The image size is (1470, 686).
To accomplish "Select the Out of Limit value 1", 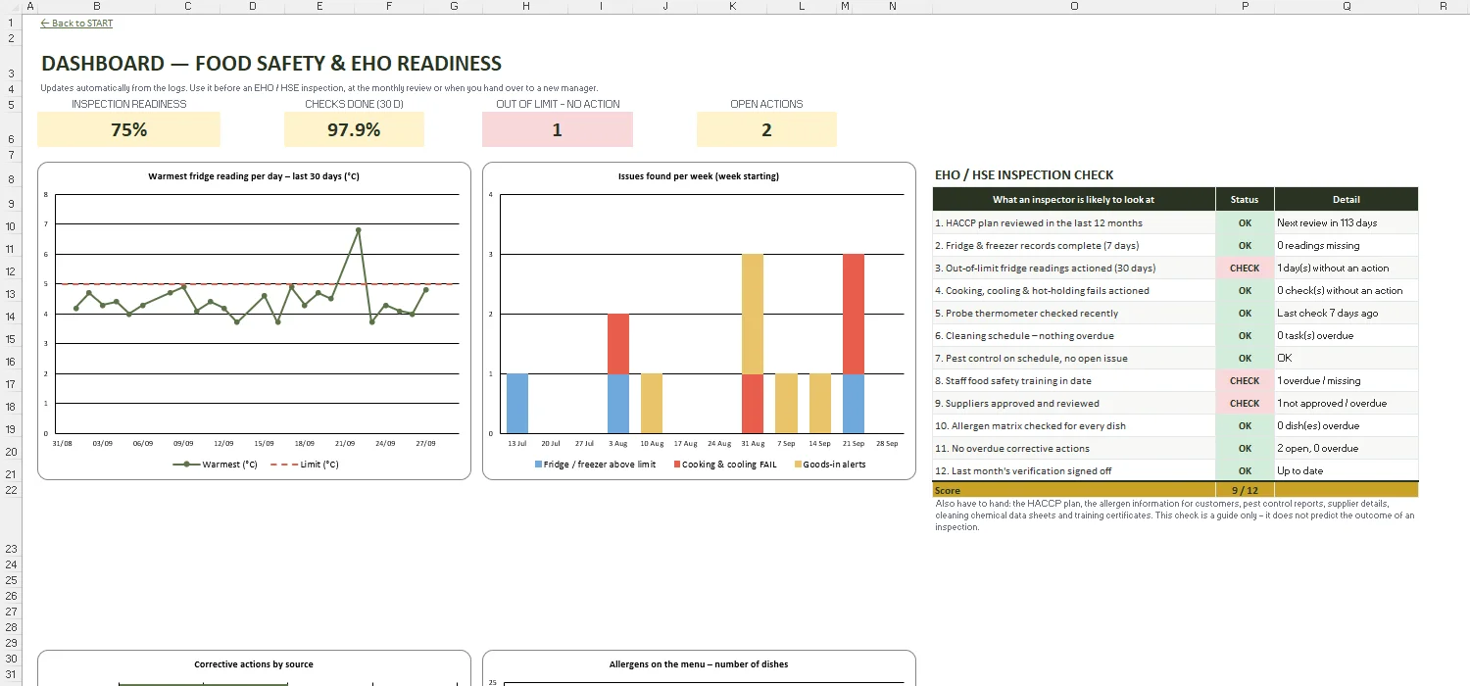I will (x=557, y=129).
